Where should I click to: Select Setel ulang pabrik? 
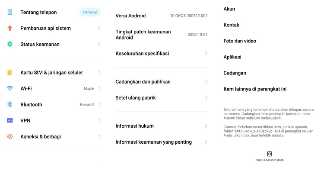[162, 97]
